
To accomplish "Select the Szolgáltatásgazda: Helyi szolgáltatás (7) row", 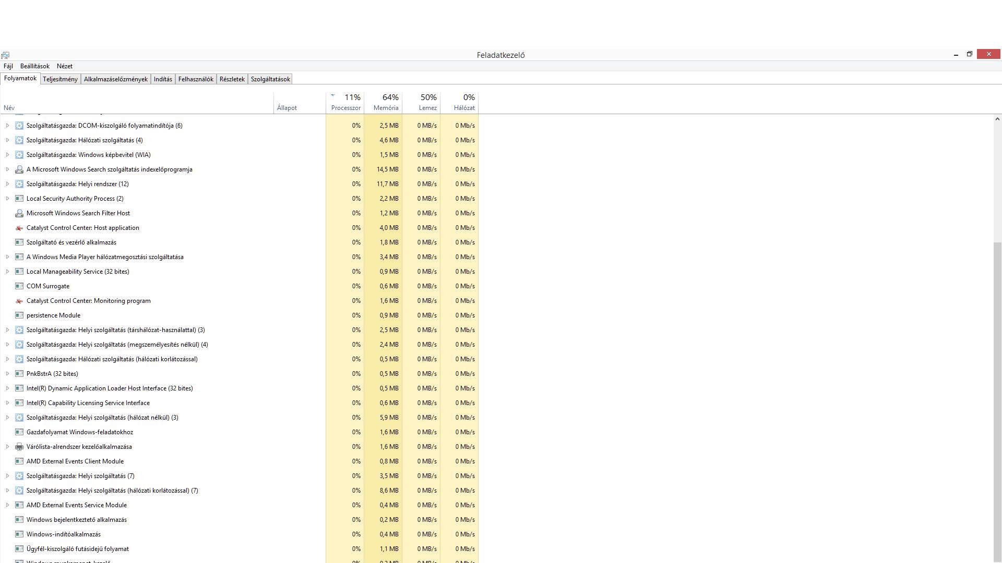I will [x=239, y=476].
